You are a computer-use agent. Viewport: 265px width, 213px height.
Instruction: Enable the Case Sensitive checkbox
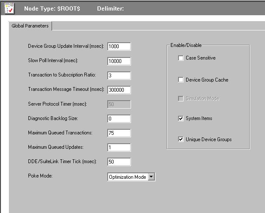tap(181, 58)
